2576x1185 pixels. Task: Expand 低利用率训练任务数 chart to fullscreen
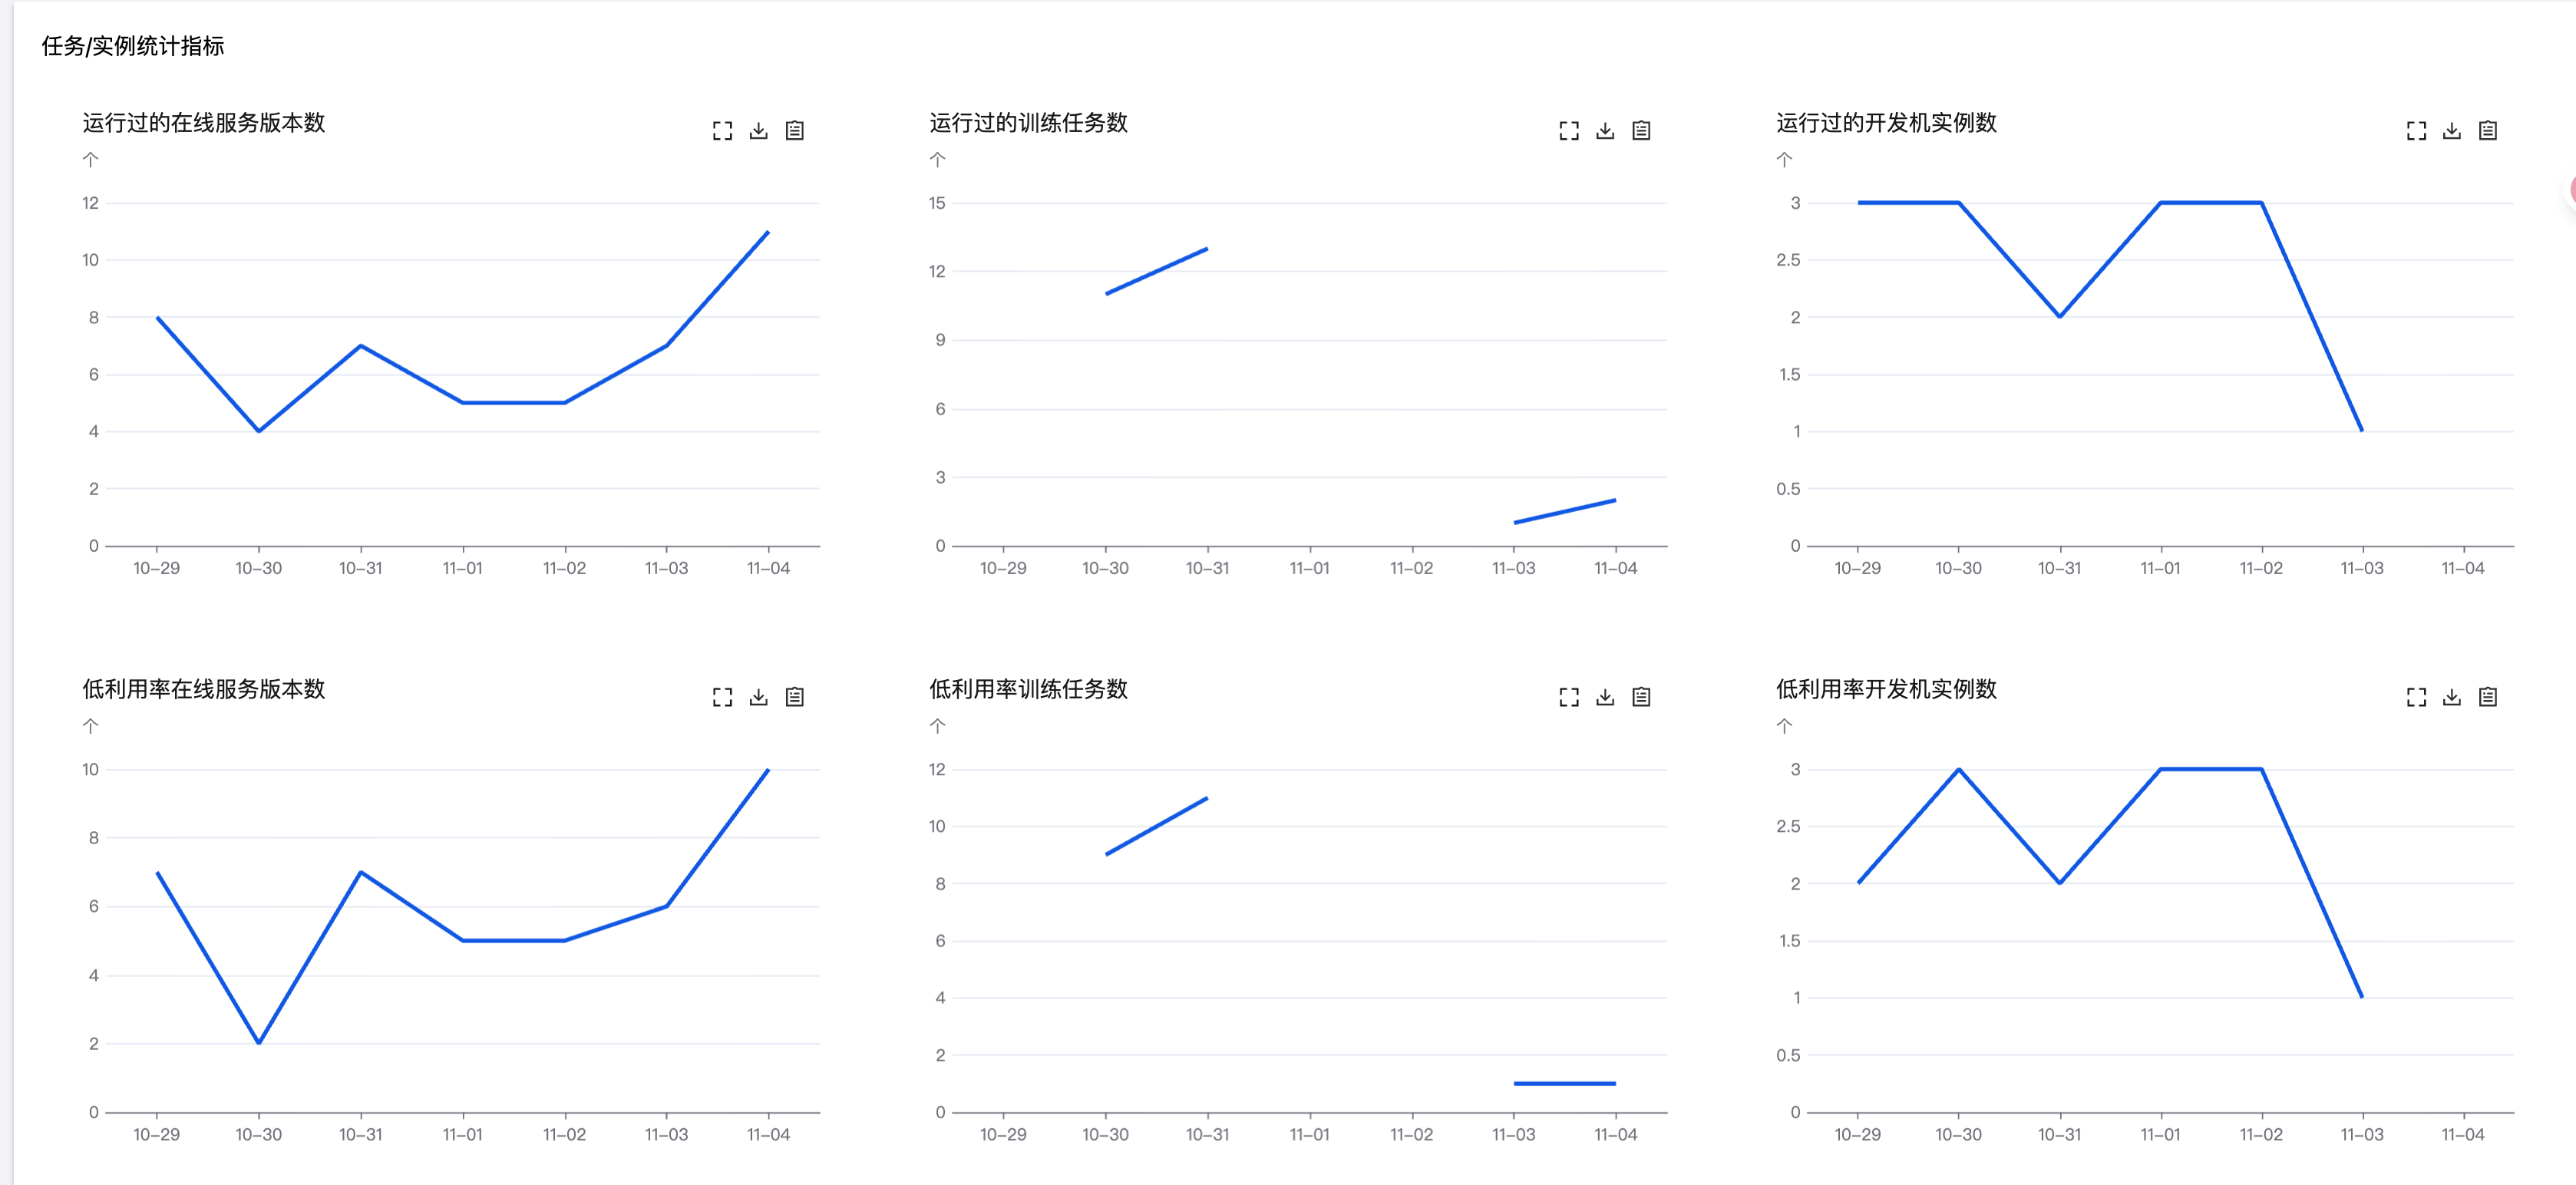point(1568,697)
